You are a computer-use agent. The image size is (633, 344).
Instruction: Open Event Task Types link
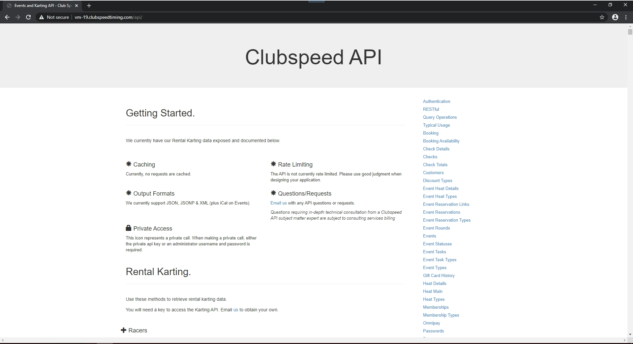point(439,260)
